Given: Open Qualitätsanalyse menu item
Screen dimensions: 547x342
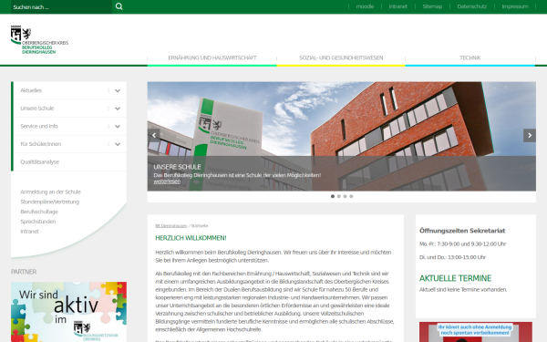Looking at the screenshot, I should [x=40, y=162].
